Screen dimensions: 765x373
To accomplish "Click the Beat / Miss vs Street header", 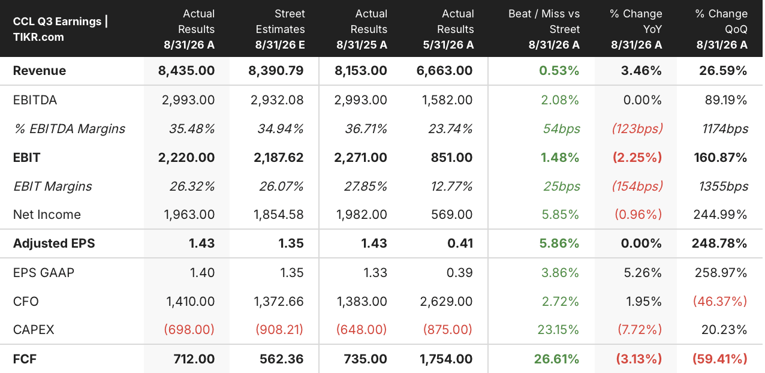I will coord(544,29).
